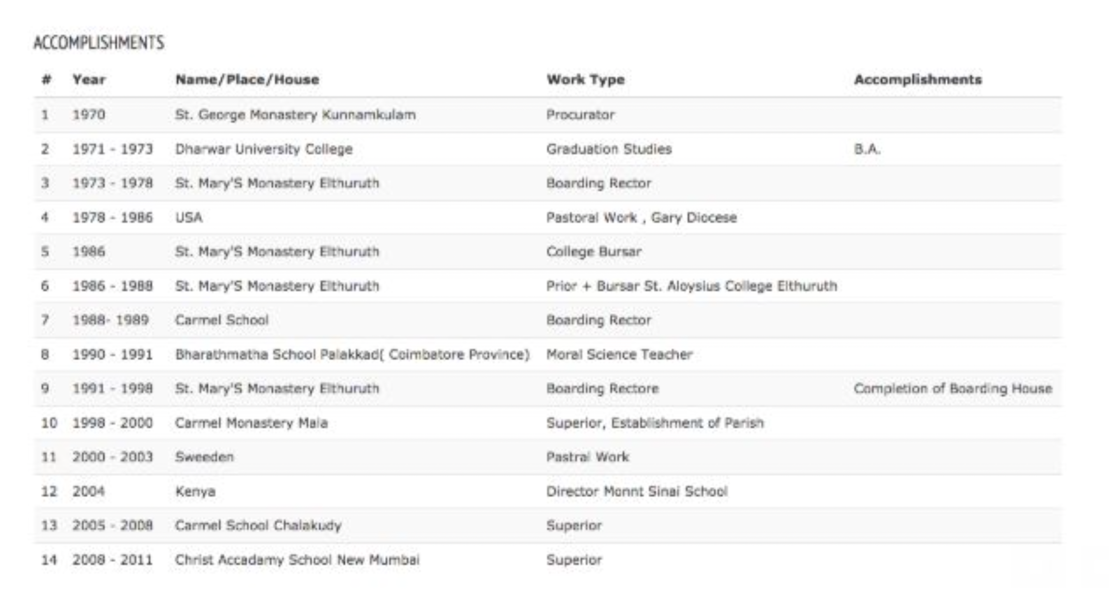Click the Carmel School entry in row 7
This screenshot has width=1109, height=610.
coord(221,320)
